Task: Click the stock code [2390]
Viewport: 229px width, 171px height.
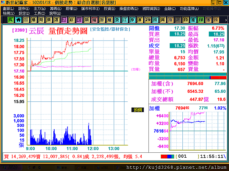Action: coord(20,30)
